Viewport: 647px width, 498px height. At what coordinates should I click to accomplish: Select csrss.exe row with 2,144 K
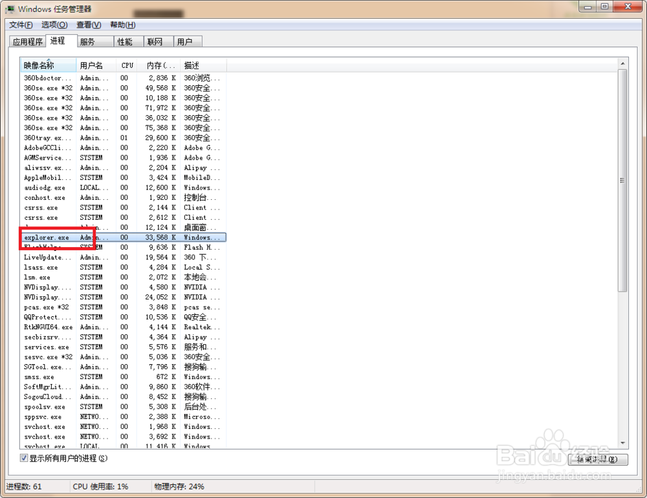123,208
